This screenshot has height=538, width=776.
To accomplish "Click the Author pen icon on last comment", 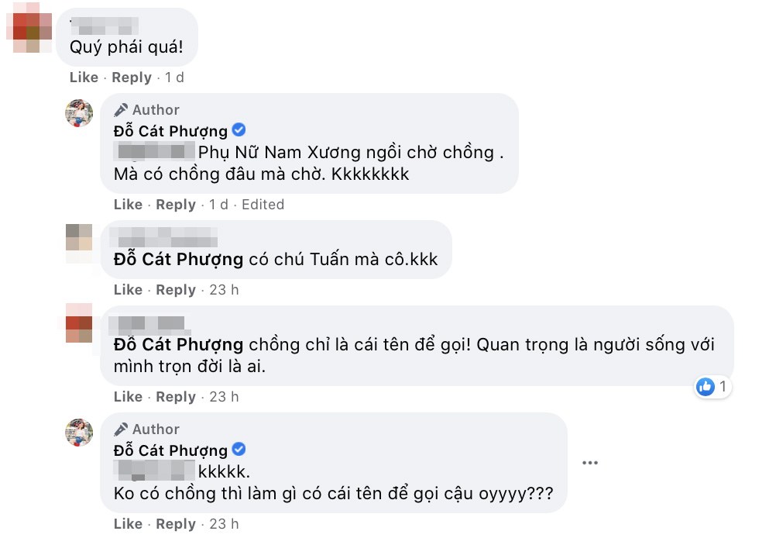I will point(122,429).
